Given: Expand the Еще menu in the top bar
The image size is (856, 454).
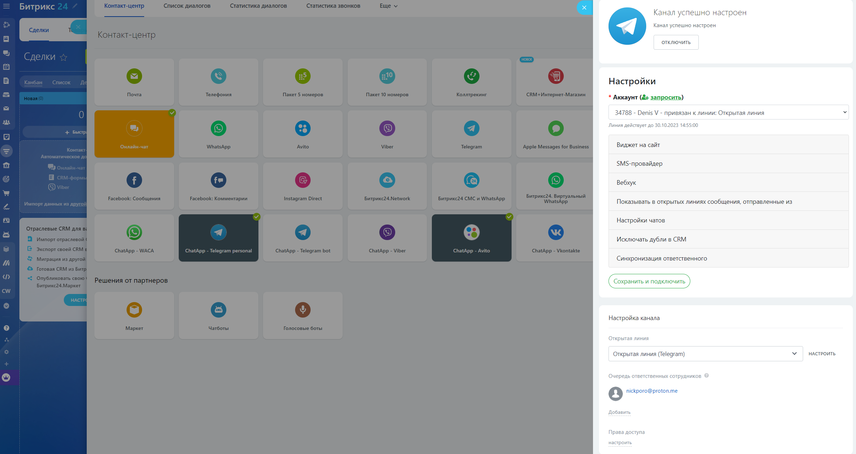Looking at the screenshot, I should pyautogui.click(x=388, y=6).
